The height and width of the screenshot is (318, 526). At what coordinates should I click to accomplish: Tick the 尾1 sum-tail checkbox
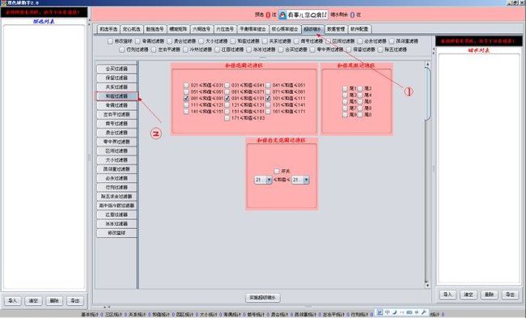345,88
